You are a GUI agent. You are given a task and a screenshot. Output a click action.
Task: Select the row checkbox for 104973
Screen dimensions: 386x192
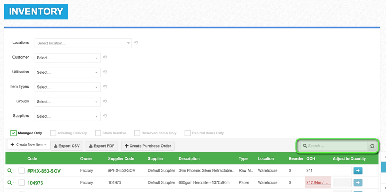click(22, 183)
